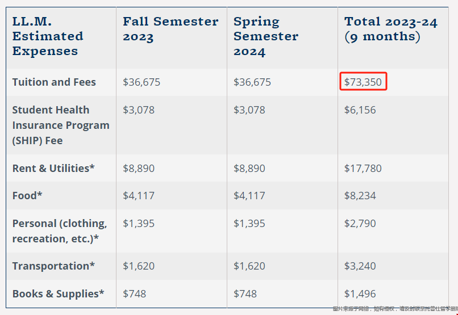The width and height of the screenshot is (458, 315).
Task: Click the highlighted $73,350 total tuition cell
Action: point(363,82)
